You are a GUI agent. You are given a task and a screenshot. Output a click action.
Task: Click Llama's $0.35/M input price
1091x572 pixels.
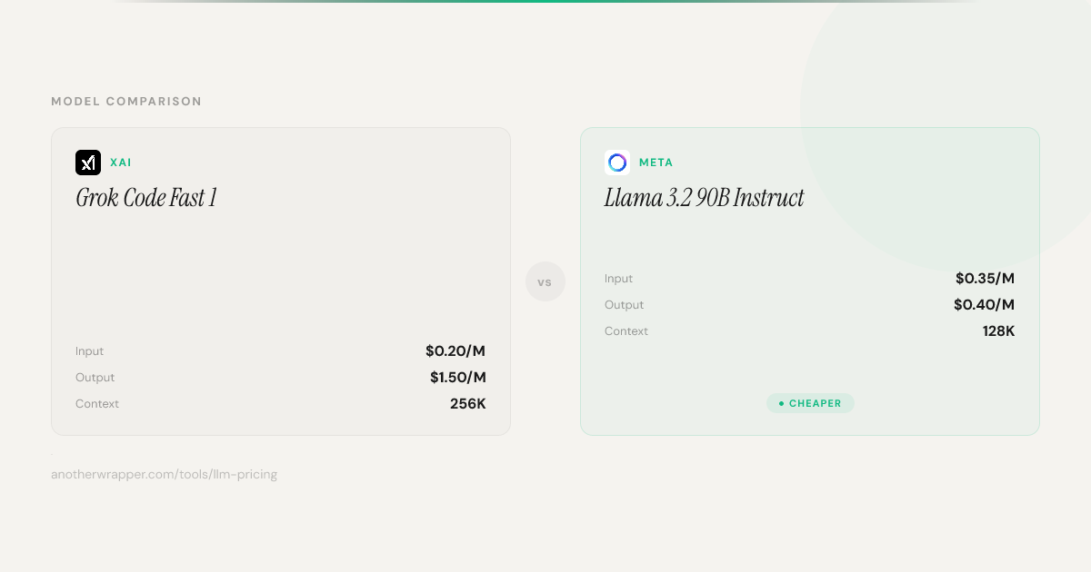click(x=985, y=279)
